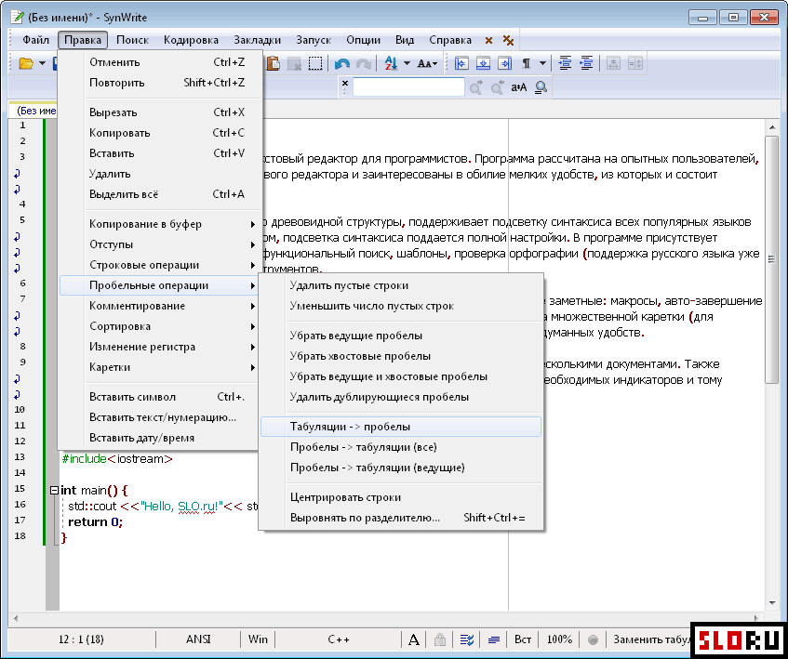Click the increase indent toolbar icon
Screen dimensions: 788x659
(x=566, y=64)
